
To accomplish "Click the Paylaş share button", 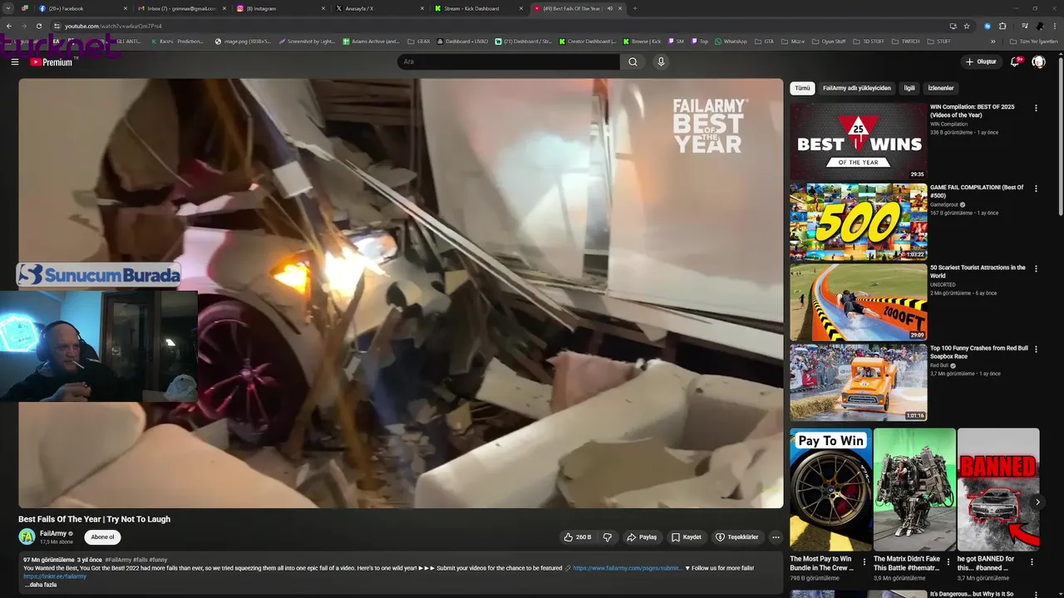I will coord(642,537).
